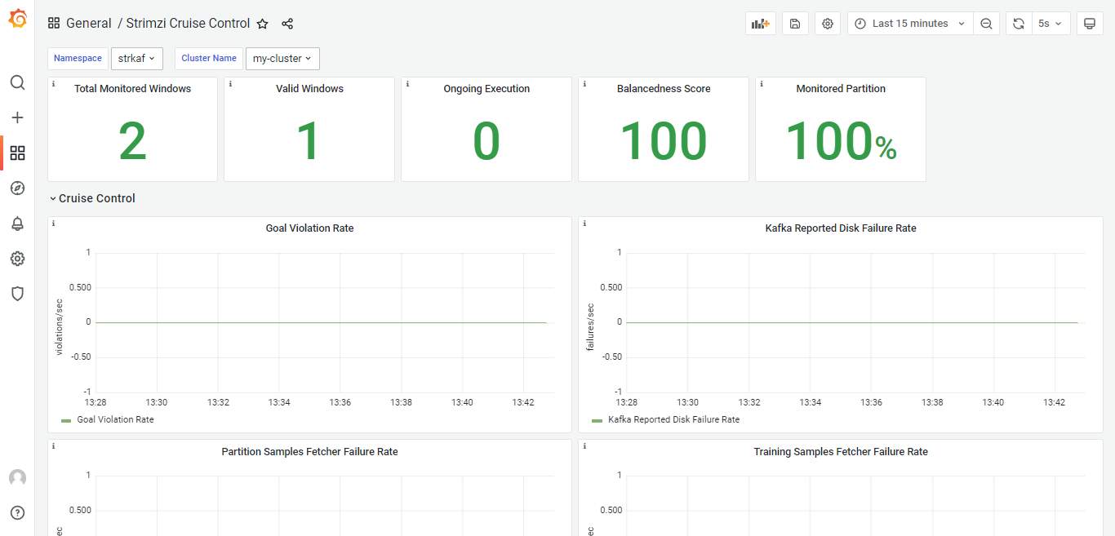This screenshot has width=1115, height=536.
Task: Open Partition Samples Fetcher Failure Rate title menu
Action: pyautogui.click(x=309, y=452)
